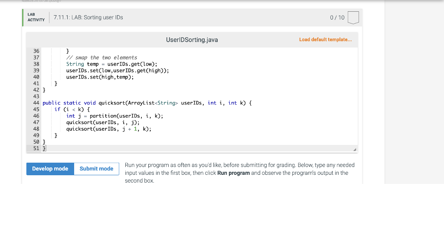Click line number 36 in gutter
444x226 pixels.
tap(36, 51)
